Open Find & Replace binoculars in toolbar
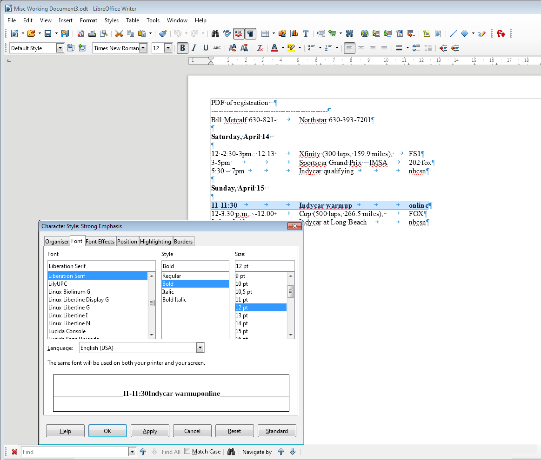 pyautogui.click(x=215, y=33)
